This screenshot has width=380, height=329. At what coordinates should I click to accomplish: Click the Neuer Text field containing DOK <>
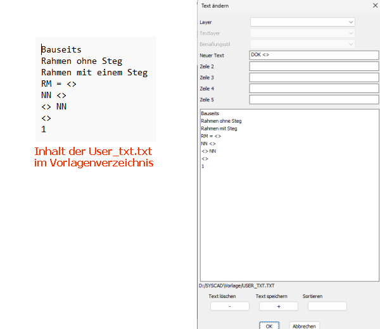click(313, 55)
